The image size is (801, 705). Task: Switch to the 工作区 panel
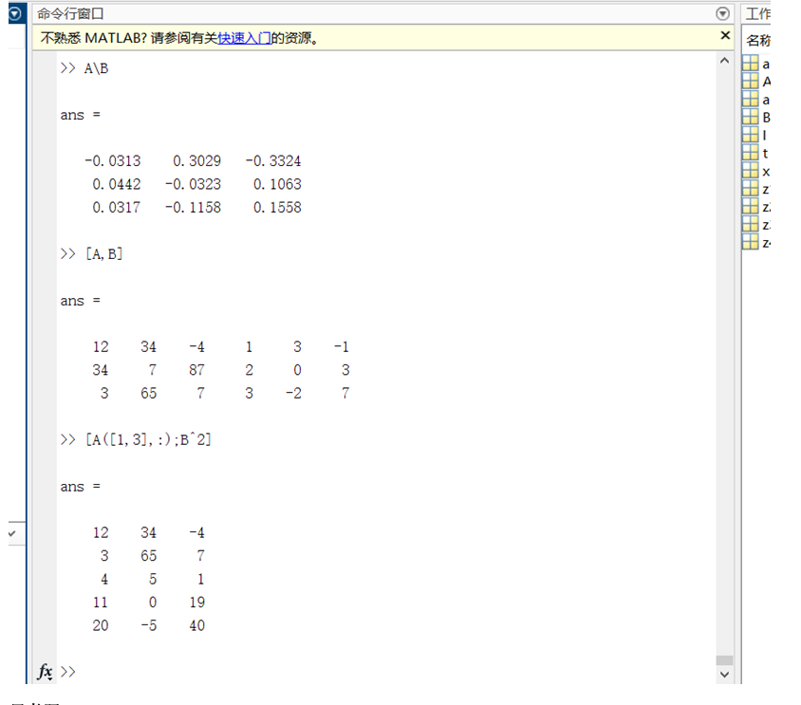tap(759, 13)
